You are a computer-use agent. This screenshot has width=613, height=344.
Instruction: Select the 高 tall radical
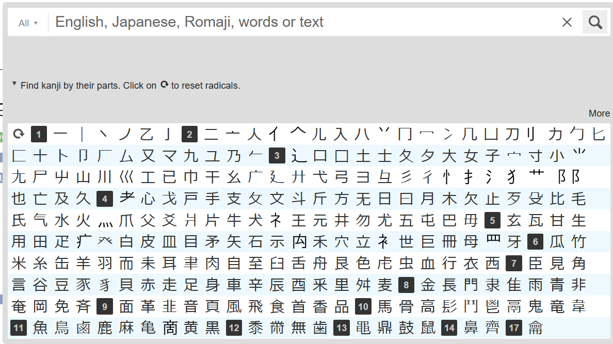click(428, 306)
